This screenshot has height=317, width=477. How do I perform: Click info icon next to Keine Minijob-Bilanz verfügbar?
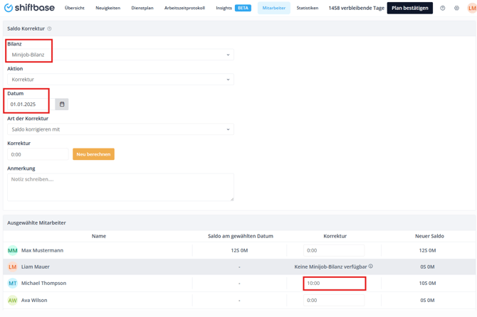pos(371,267)
